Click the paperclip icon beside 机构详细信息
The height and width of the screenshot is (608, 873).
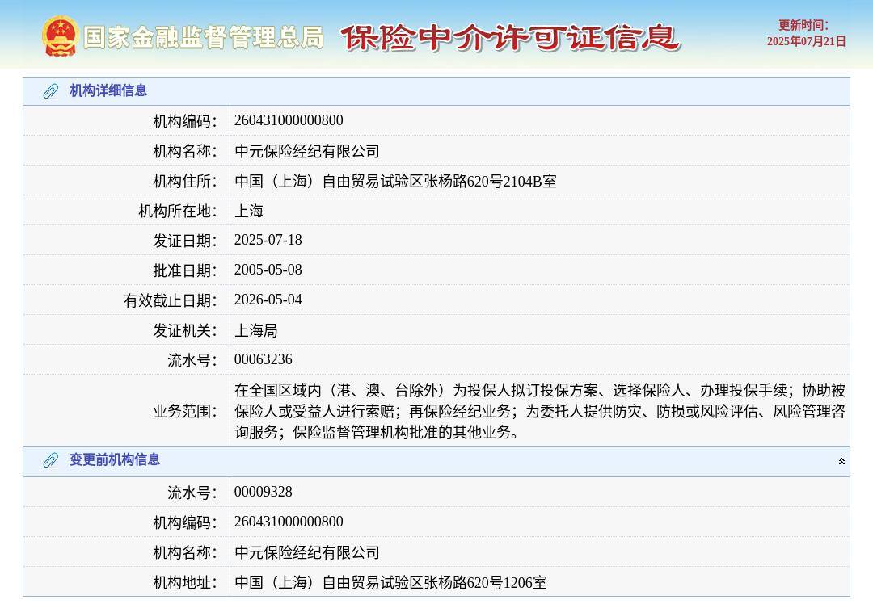pos(51,91)
